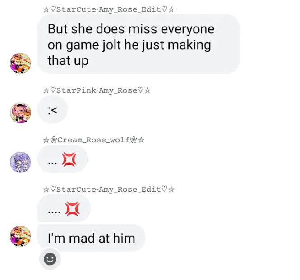The width and height of the screenshot is (300, 280).
Task: Click the flower symbol before Cream_Rose_wolf name
Action: click(54, 140)
